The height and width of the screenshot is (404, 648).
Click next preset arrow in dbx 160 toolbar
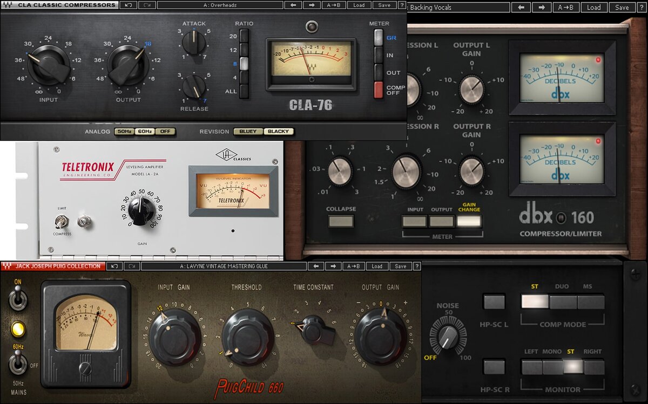coord(541,8)
